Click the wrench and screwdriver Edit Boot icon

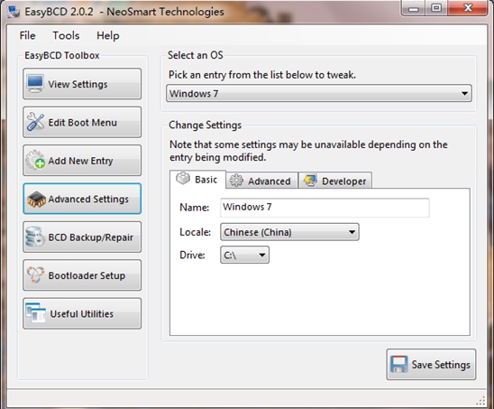pyautogui.click(x=35, y=122)
